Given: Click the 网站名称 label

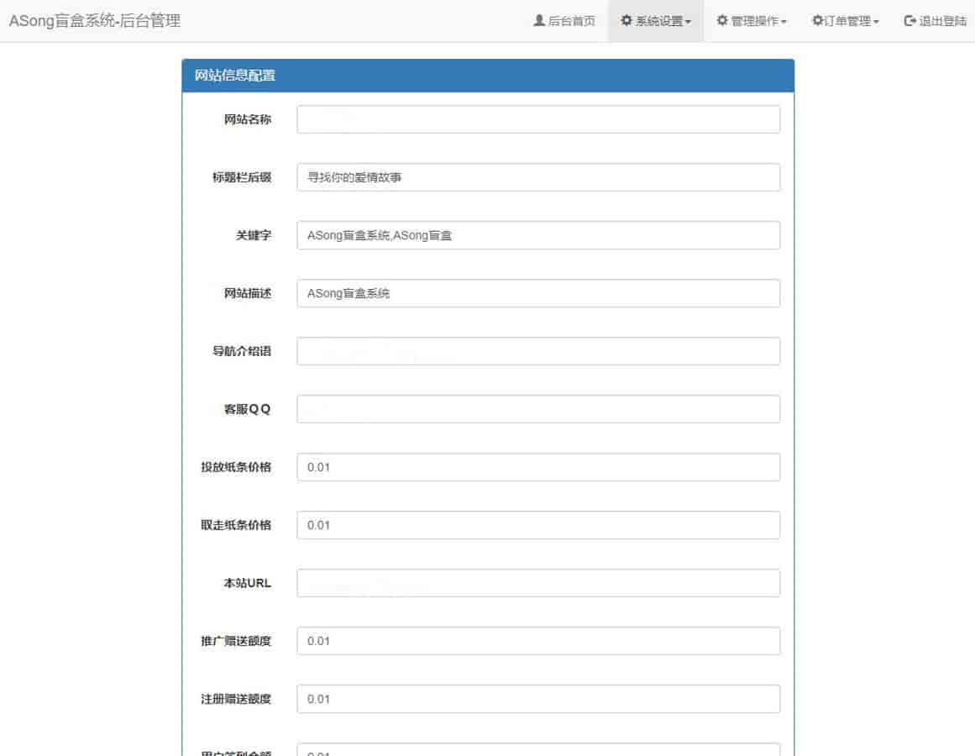Looking at the screenshot, I should coord(248,118).
